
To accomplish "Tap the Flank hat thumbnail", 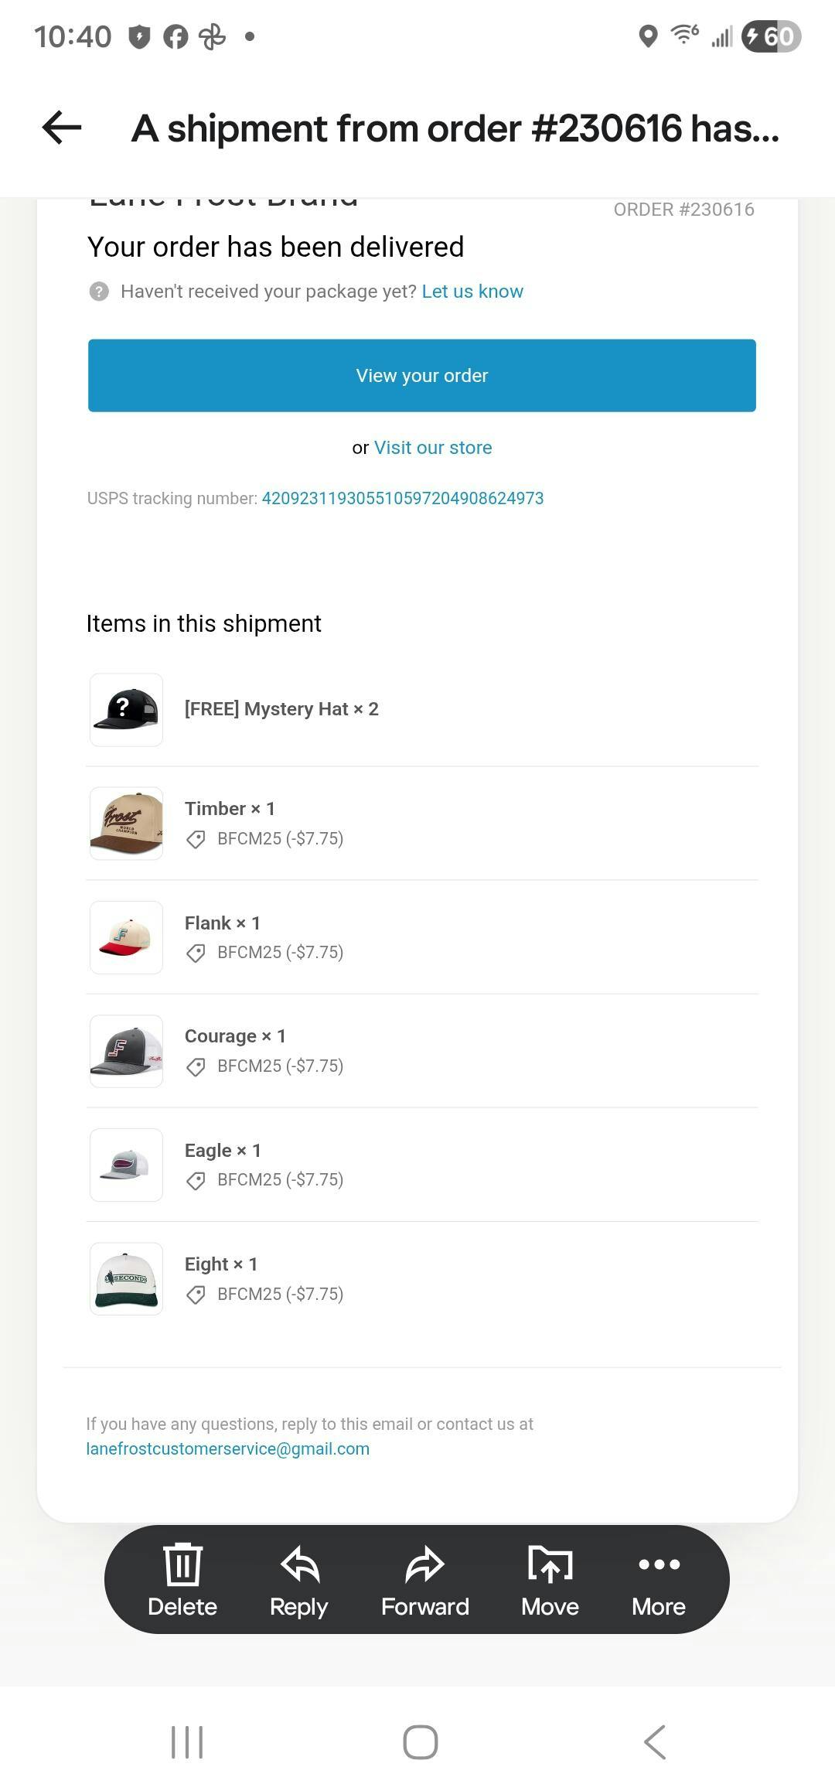I will pyautogui.click(x=126, y=936).
